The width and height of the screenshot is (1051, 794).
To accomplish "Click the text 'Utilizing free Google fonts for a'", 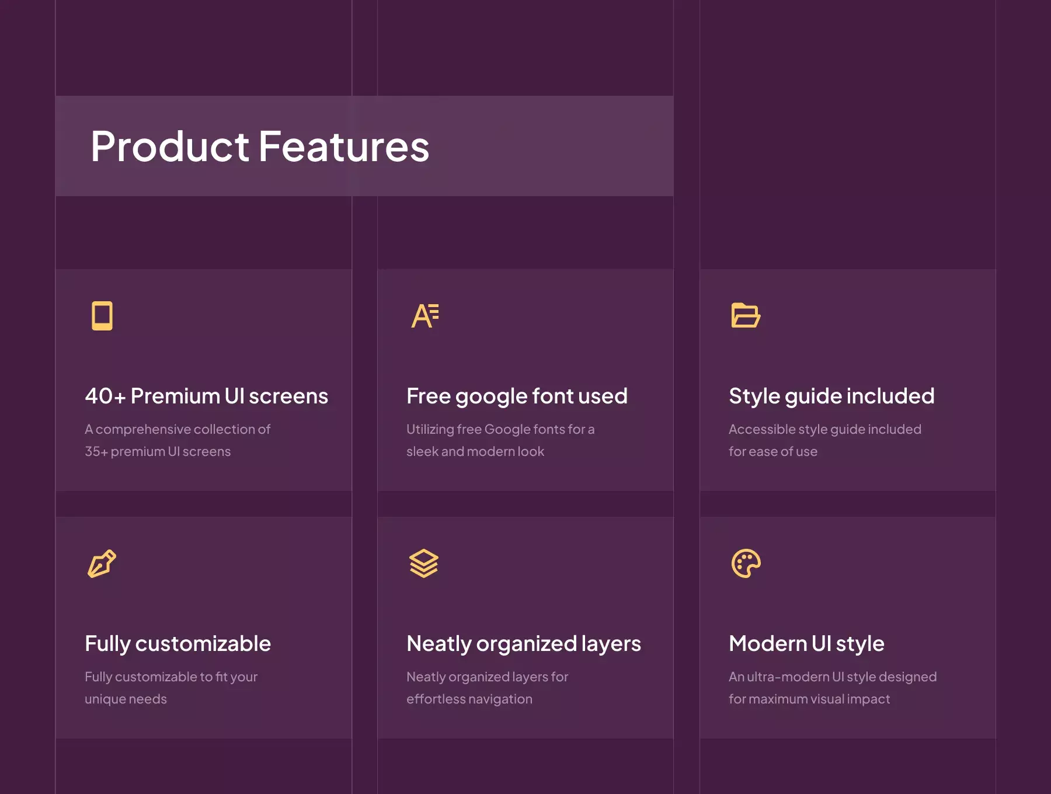I will (500, 429).
